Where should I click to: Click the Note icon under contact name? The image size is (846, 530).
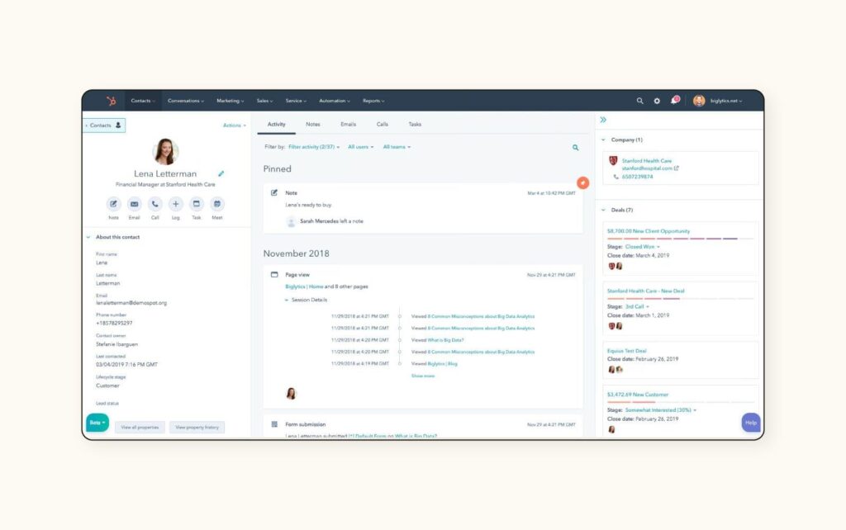113,204
